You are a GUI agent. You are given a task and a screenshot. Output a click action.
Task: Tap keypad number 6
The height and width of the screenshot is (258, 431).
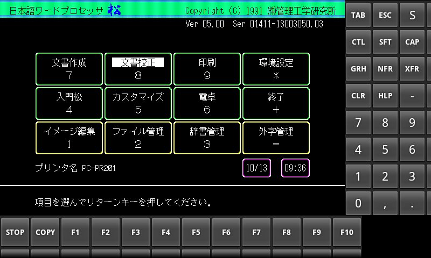(x=412, y=149)
